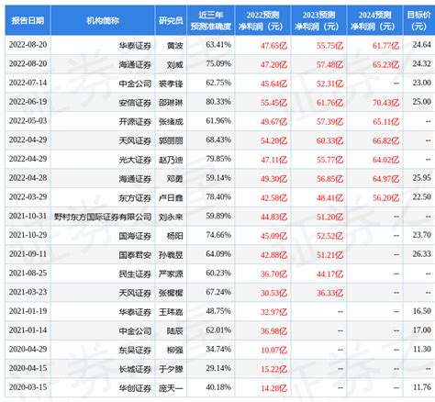Screen dimensions: 435x402
Task: Click the 52.31亿 profit forecast
Action: click(x=329, y=84)
